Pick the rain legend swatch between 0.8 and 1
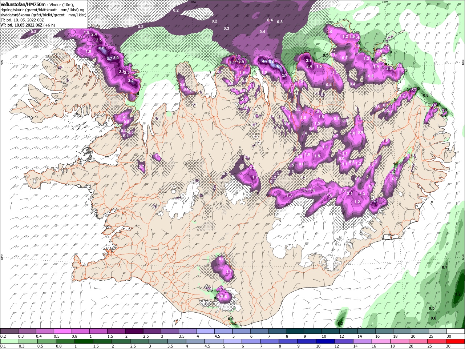This screenshot has height=349, width=465. pos(65,341)
